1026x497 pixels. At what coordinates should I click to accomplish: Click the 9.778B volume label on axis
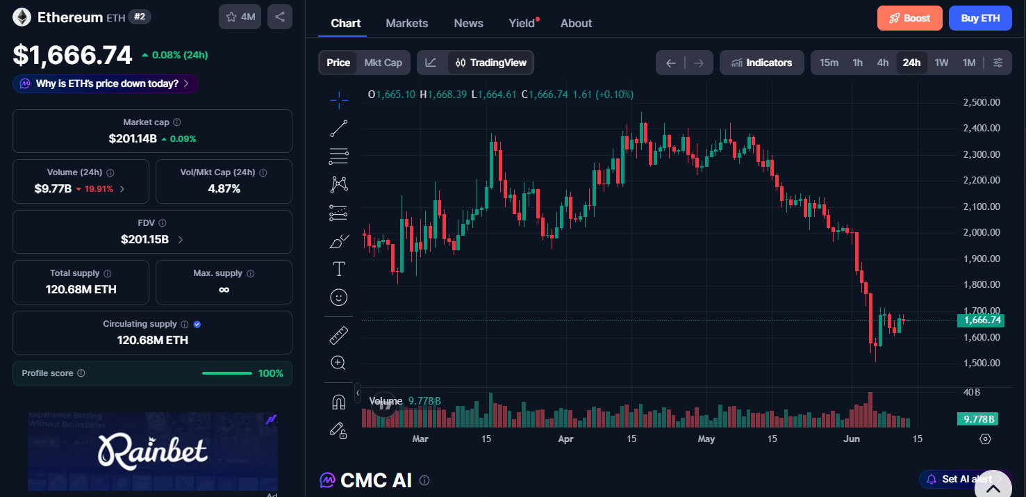coord(978,419)
